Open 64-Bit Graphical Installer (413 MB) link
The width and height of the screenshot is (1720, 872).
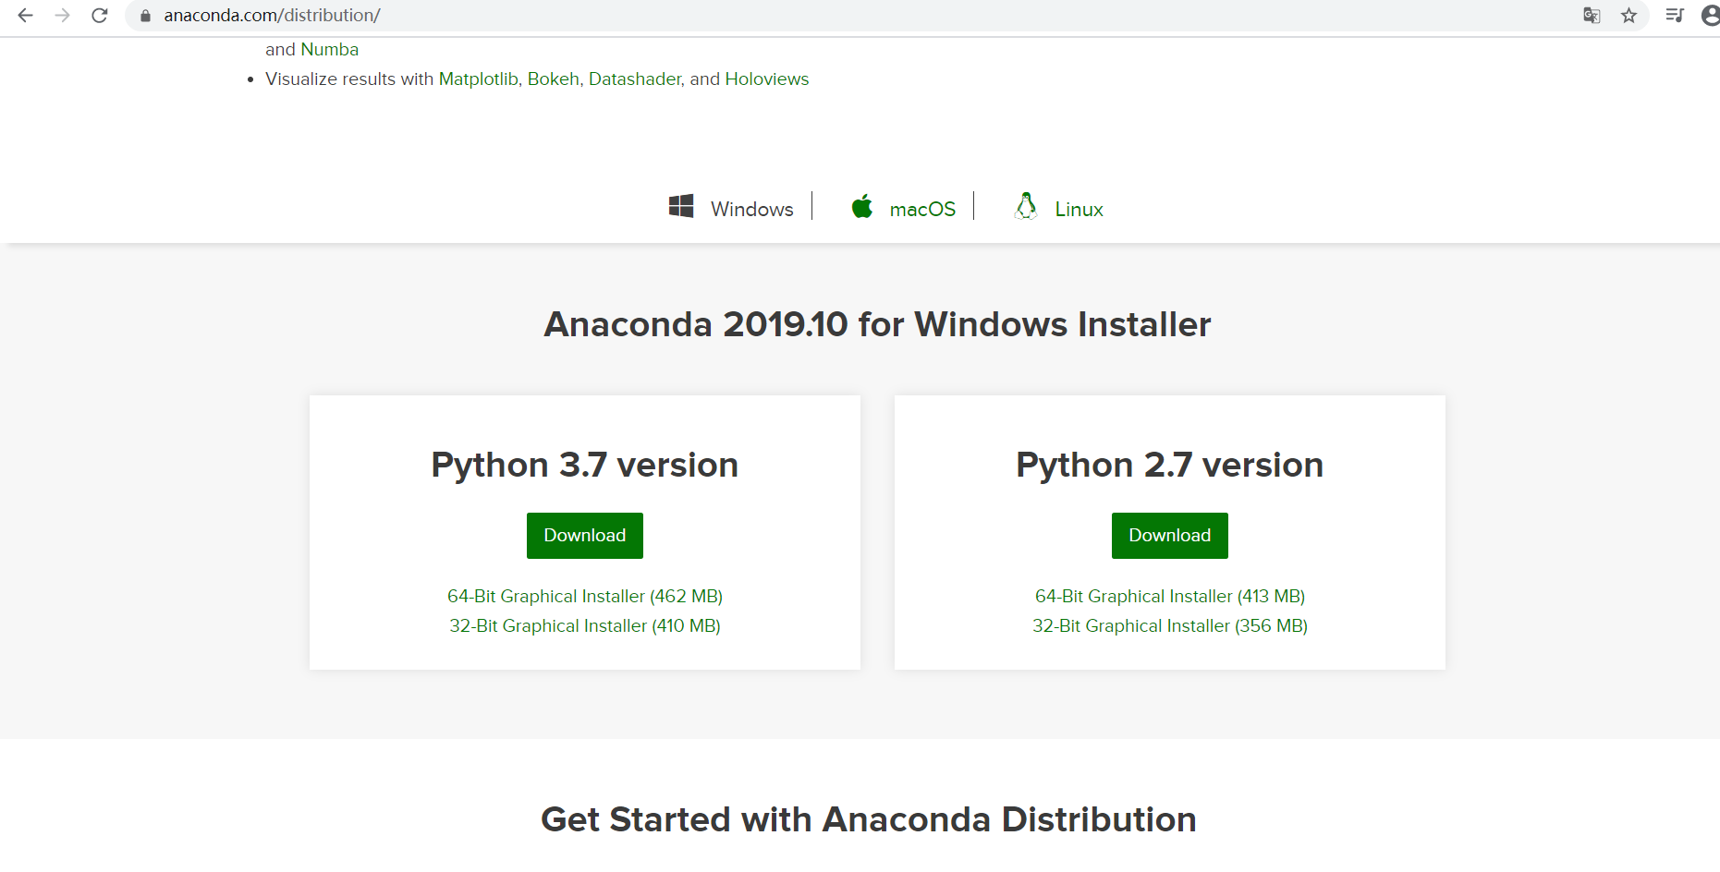[x=1170, y=597]
